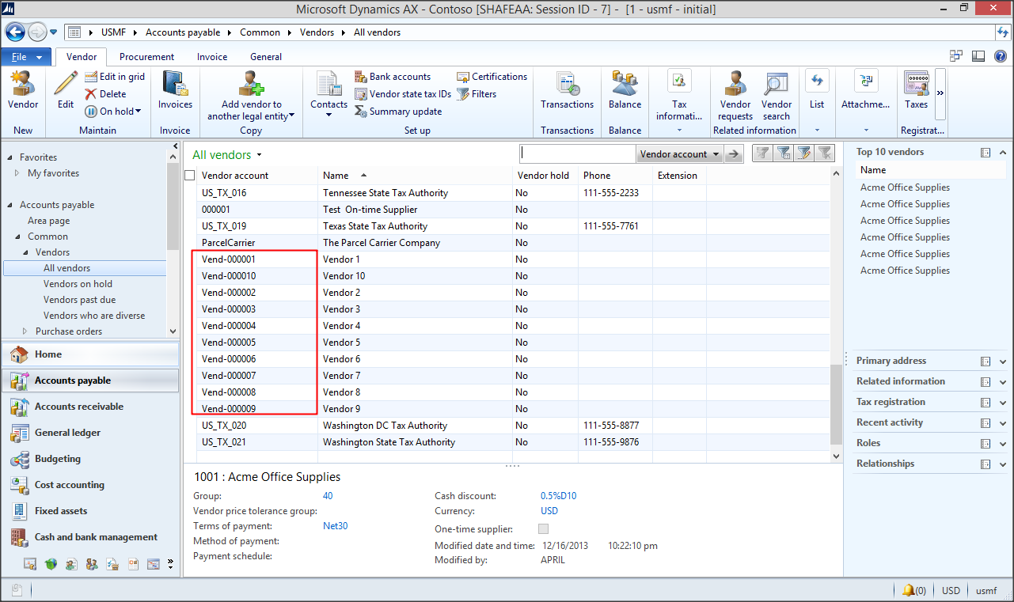Click Accounts payable in breadcrumb
The width and height of the screenshot is (1014, 602).
click(x=183, y=32)
